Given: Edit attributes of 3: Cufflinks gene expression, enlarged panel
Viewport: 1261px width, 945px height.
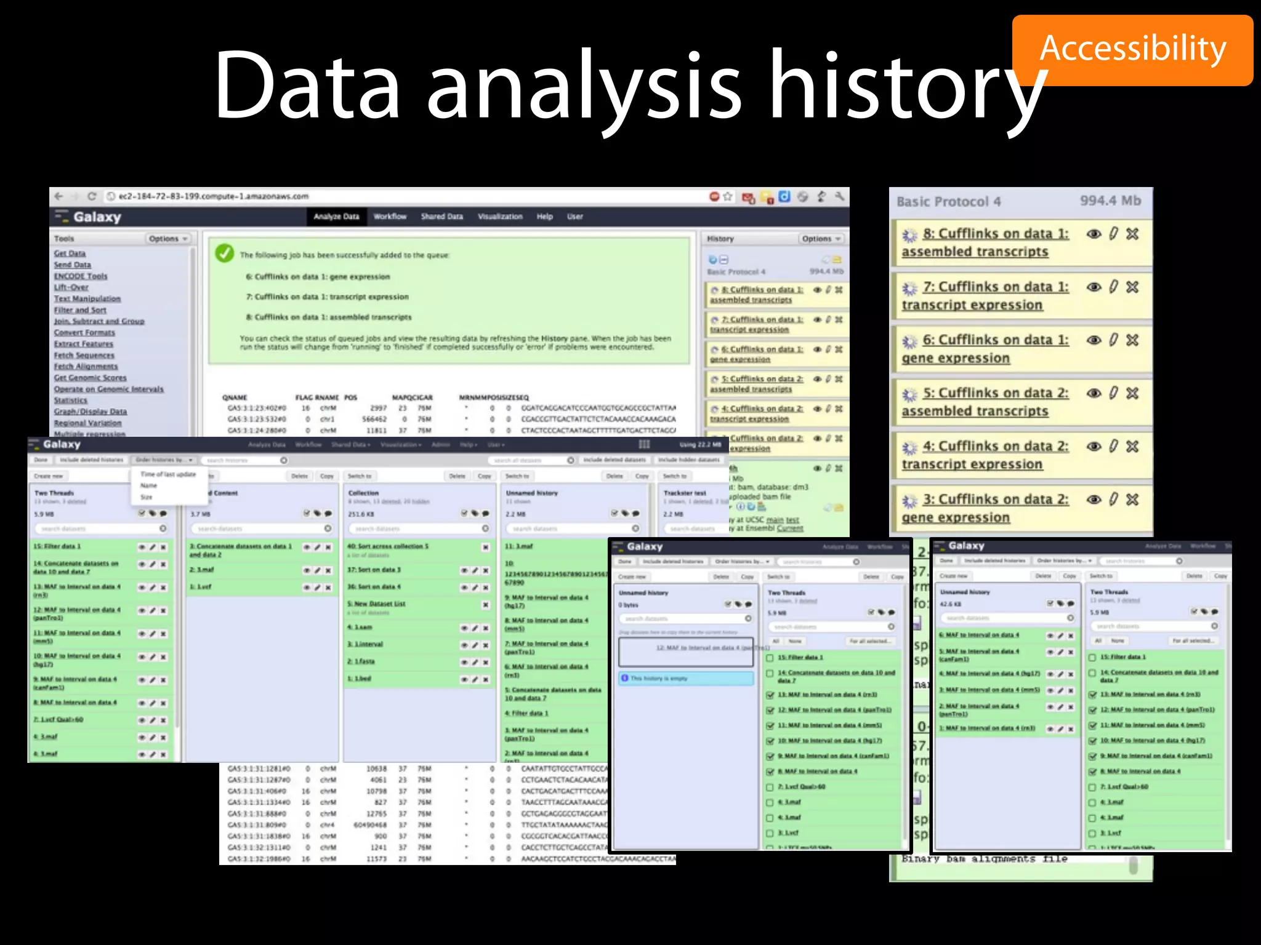Looking at the screenshot, I should point(1113,500).
